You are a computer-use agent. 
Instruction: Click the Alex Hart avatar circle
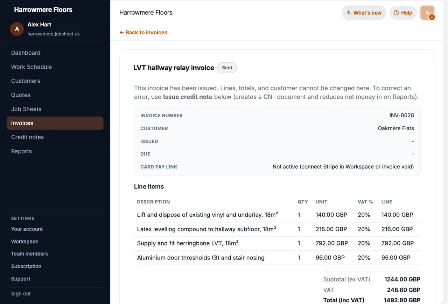pos(17,29)
